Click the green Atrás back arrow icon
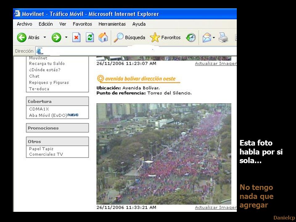This screenshot has width=296, height=222. point(22,37)
